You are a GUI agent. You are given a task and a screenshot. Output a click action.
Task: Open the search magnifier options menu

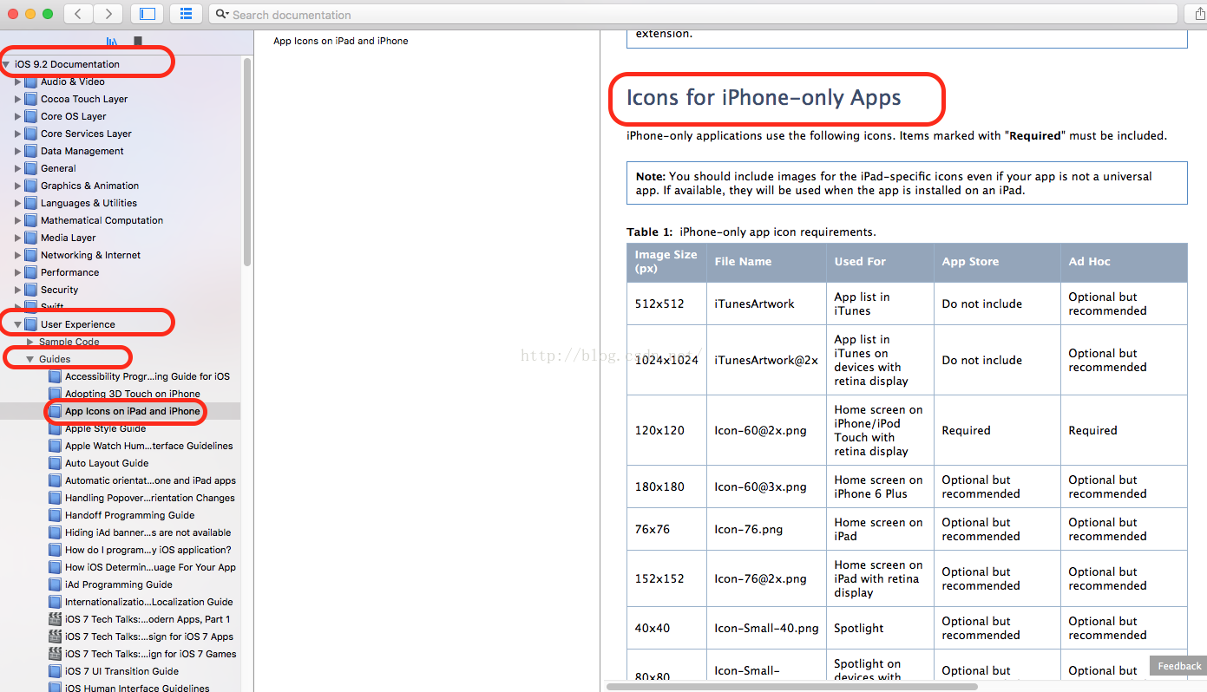point(222,15)
